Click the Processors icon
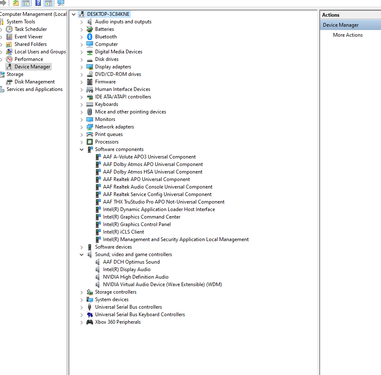The image size is (381, 375). (90, 142)
